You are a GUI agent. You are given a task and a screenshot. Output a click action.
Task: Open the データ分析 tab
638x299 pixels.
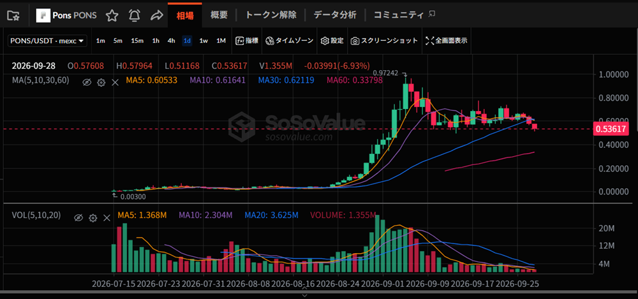(x=335, y=15)
